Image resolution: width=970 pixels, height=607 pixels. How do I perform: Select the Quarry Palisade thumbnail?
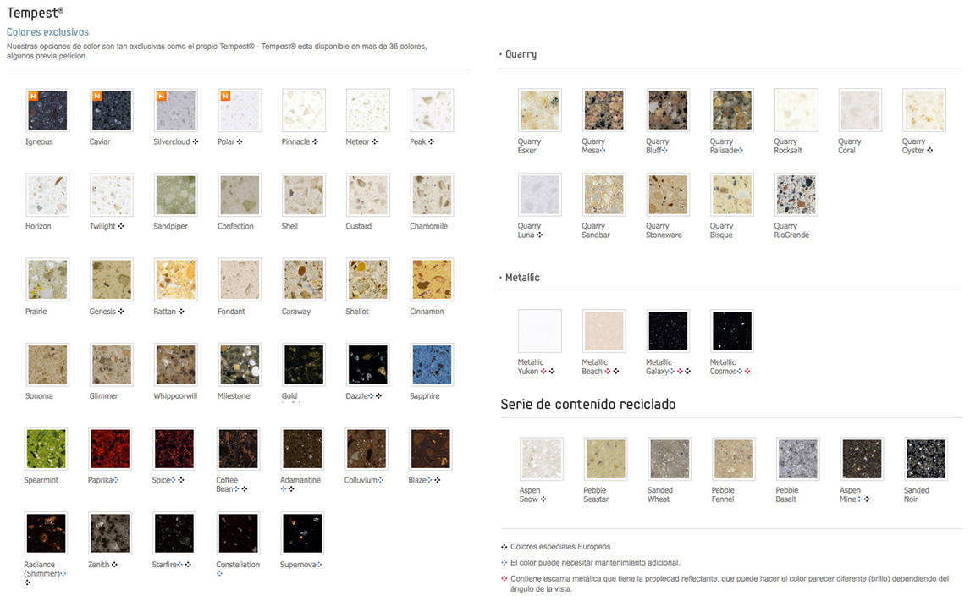coord(732,110)
